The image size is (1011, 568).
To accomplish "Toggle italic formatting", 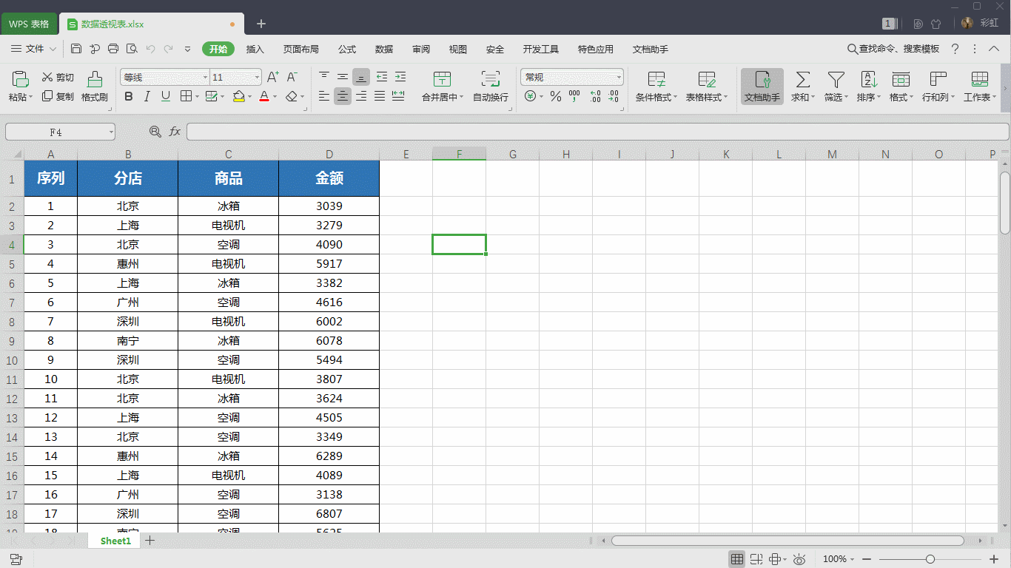I will pyautogui.click(x=146, y=96).
